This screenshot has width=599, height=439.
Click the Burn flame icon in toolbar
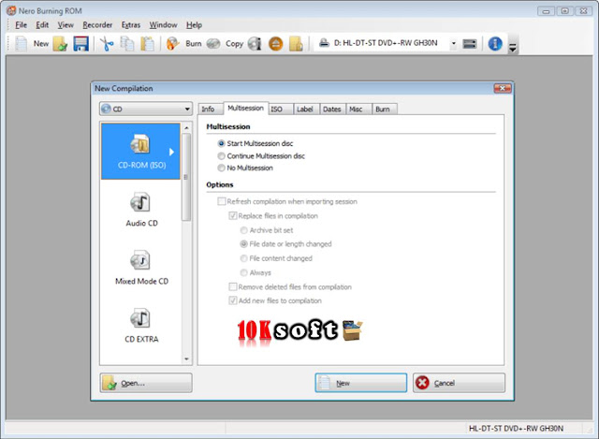[x=172, y=44]
